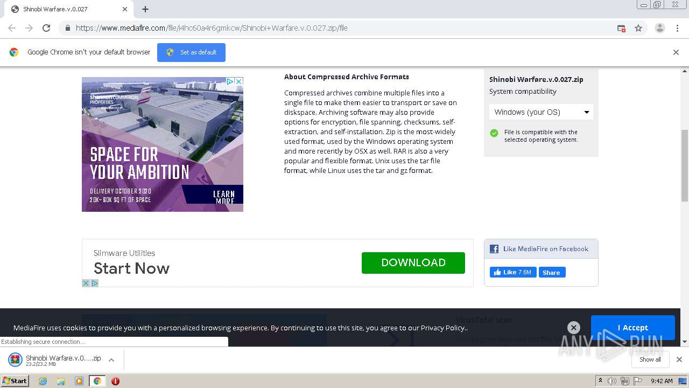The height and width of the screenshot is (388, 689).
Task: Close the downloads bar
Action: (x=679, y=359)
